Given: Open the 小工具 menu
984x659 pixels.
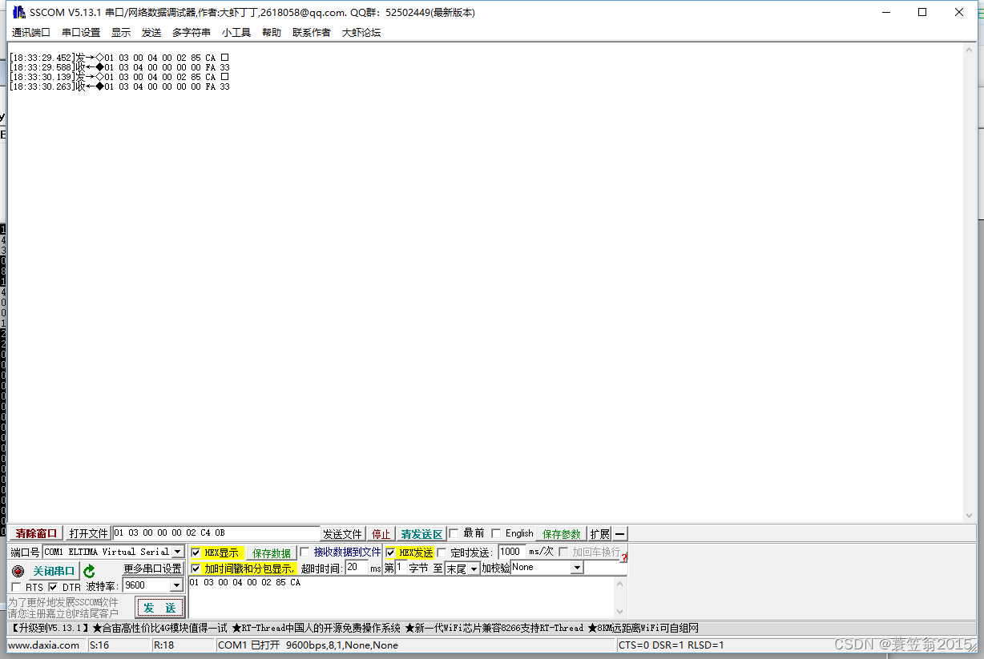Looking at the screenshot, I should coord(236,33).
